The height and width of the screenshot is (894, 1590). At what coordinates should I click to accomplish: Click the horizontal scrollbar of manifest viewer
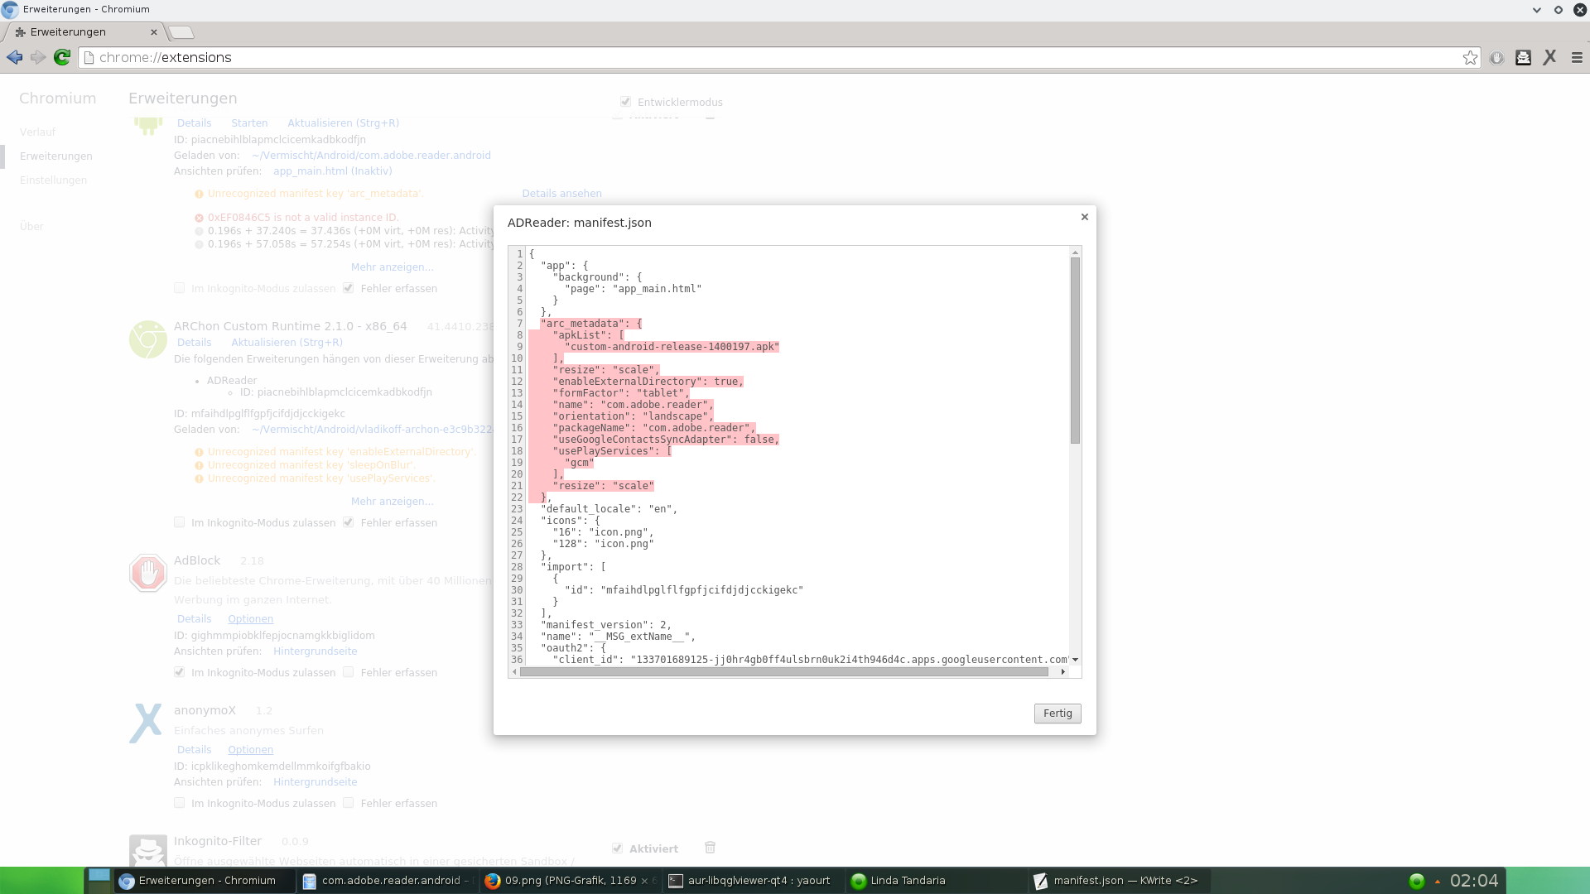click(783, 671)
